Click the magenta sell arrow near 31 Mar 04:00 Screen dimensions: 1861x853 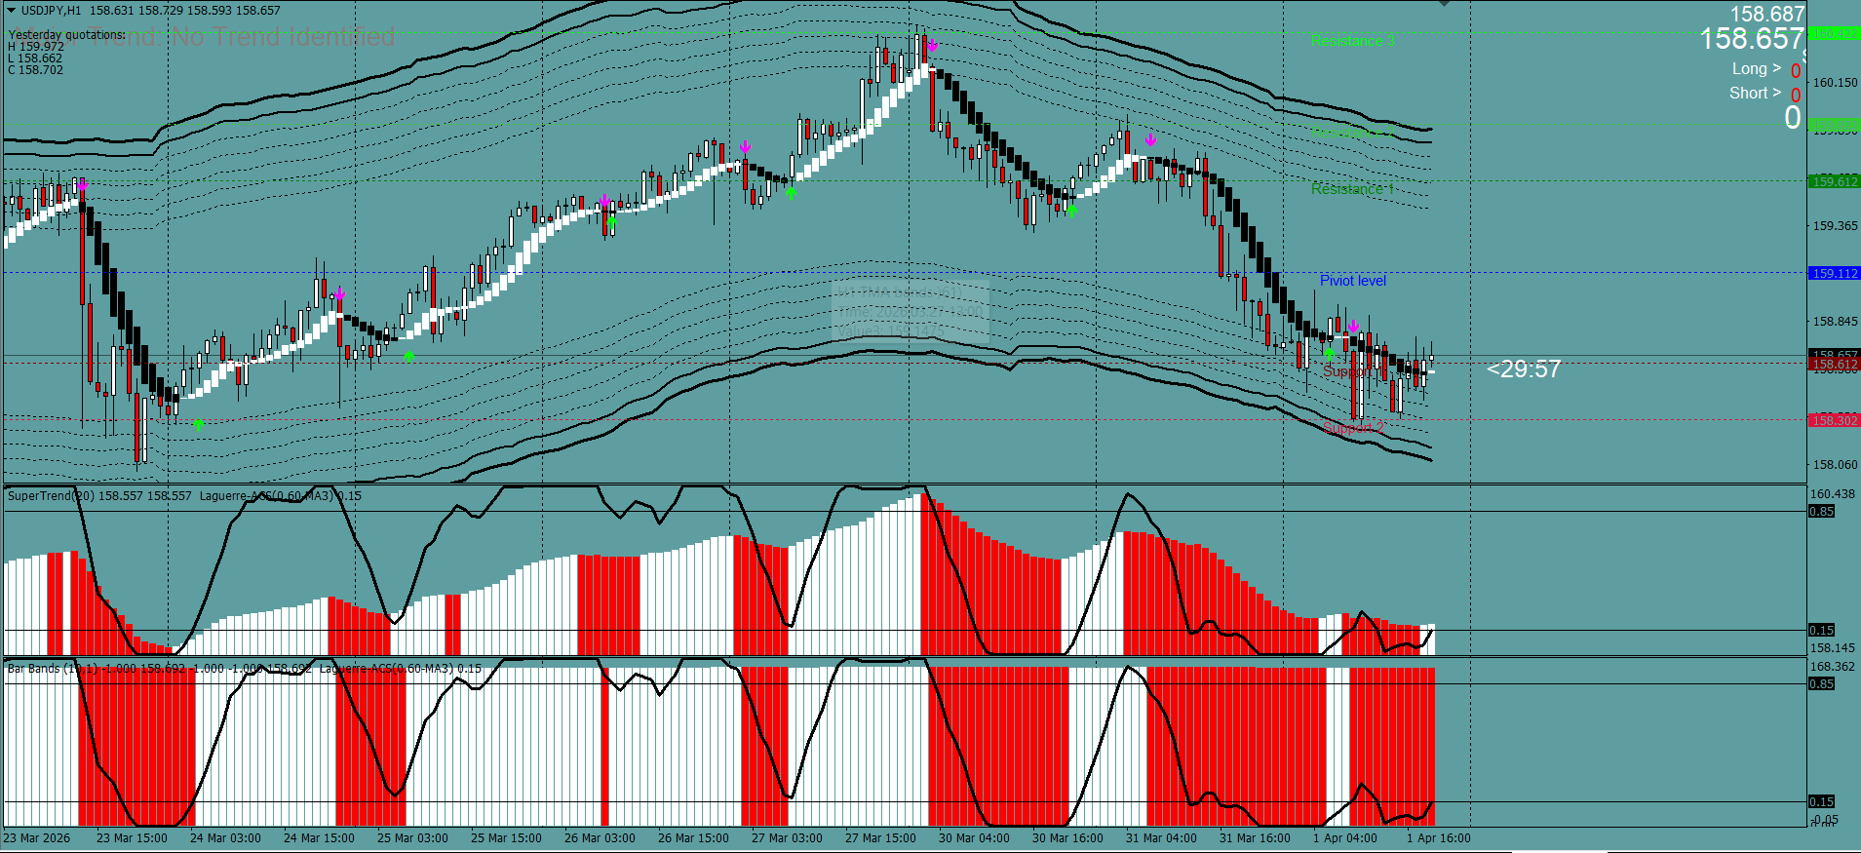click(1150, 140)
